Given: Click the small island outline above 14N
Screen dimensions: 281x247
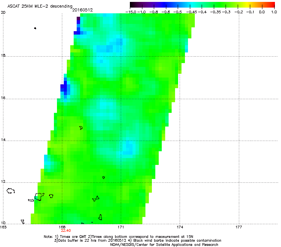Looking at the screenshot, I should coord(81,128).
